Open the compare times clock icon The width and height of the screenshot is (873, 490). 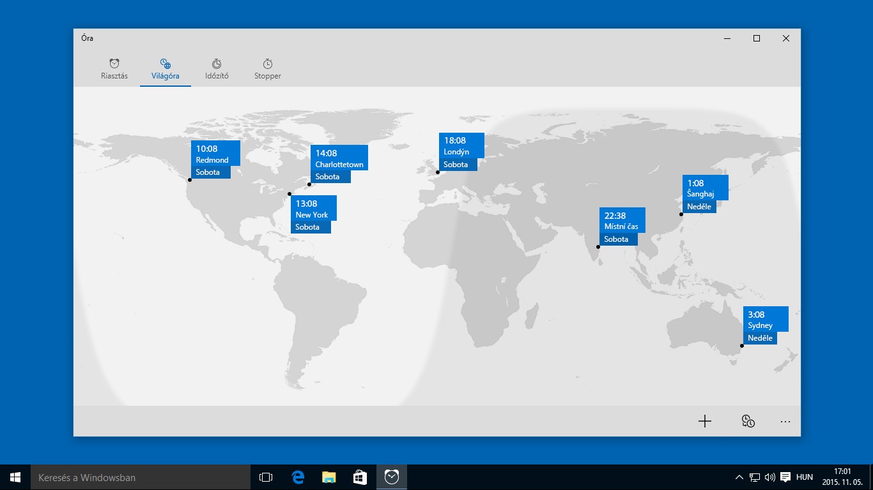[748, 421]
